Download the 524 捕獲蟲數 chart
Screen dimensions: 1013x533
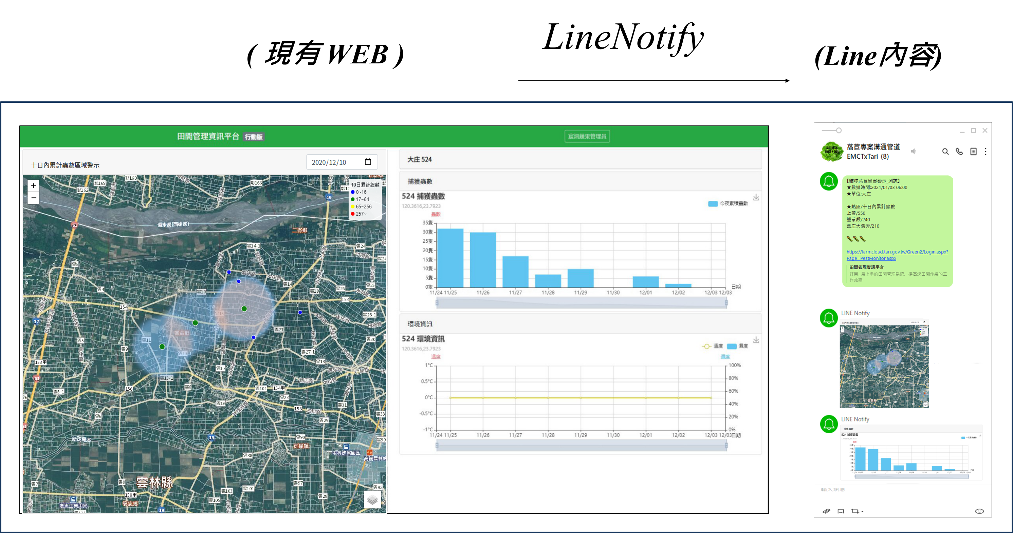pos(756,197)
